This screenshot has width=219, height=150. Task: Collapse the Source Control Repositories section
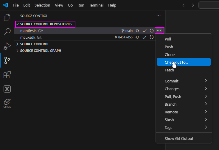point(46,24)
